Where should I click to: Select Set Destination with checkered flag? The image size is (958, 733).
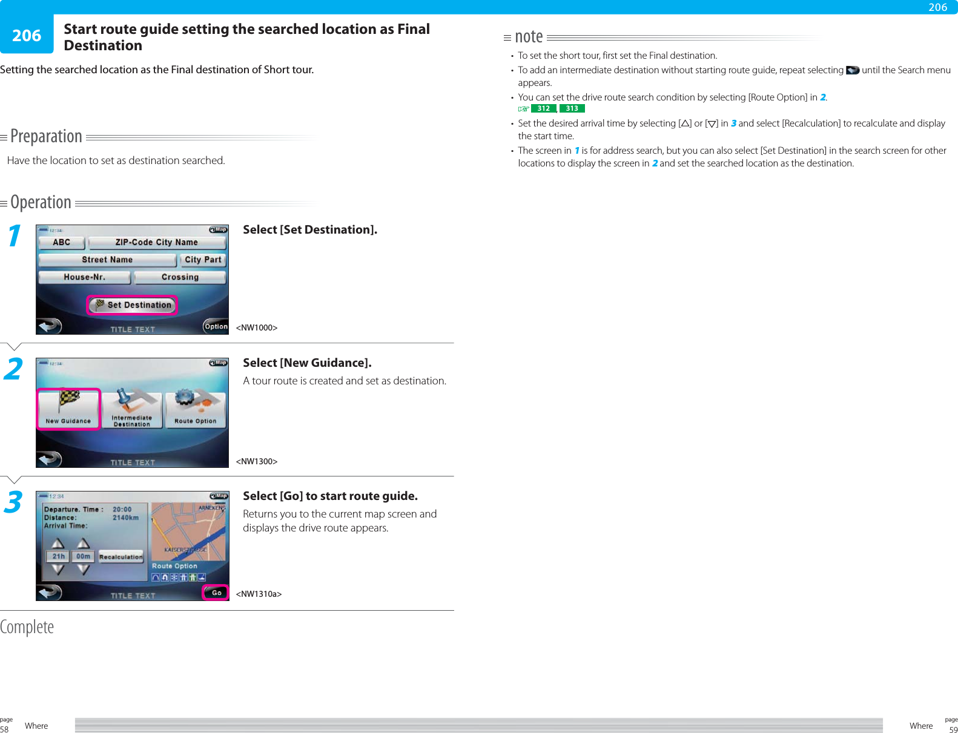132,305
